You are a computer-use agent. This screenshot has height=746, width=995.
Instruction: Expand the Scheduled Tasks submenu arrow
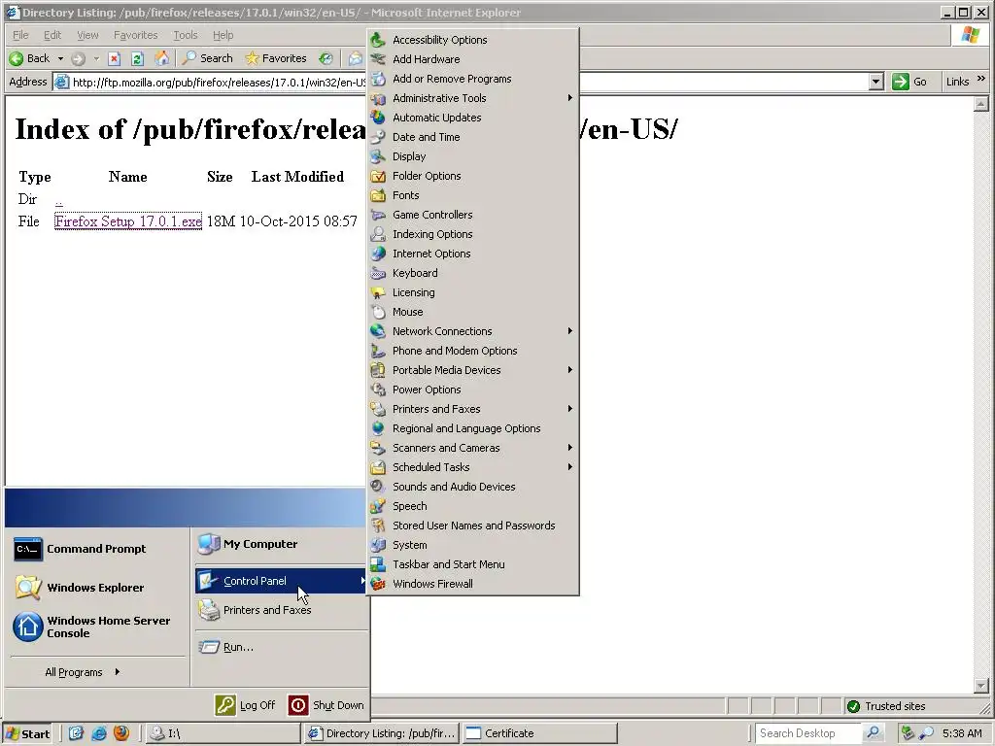(569, 467)
